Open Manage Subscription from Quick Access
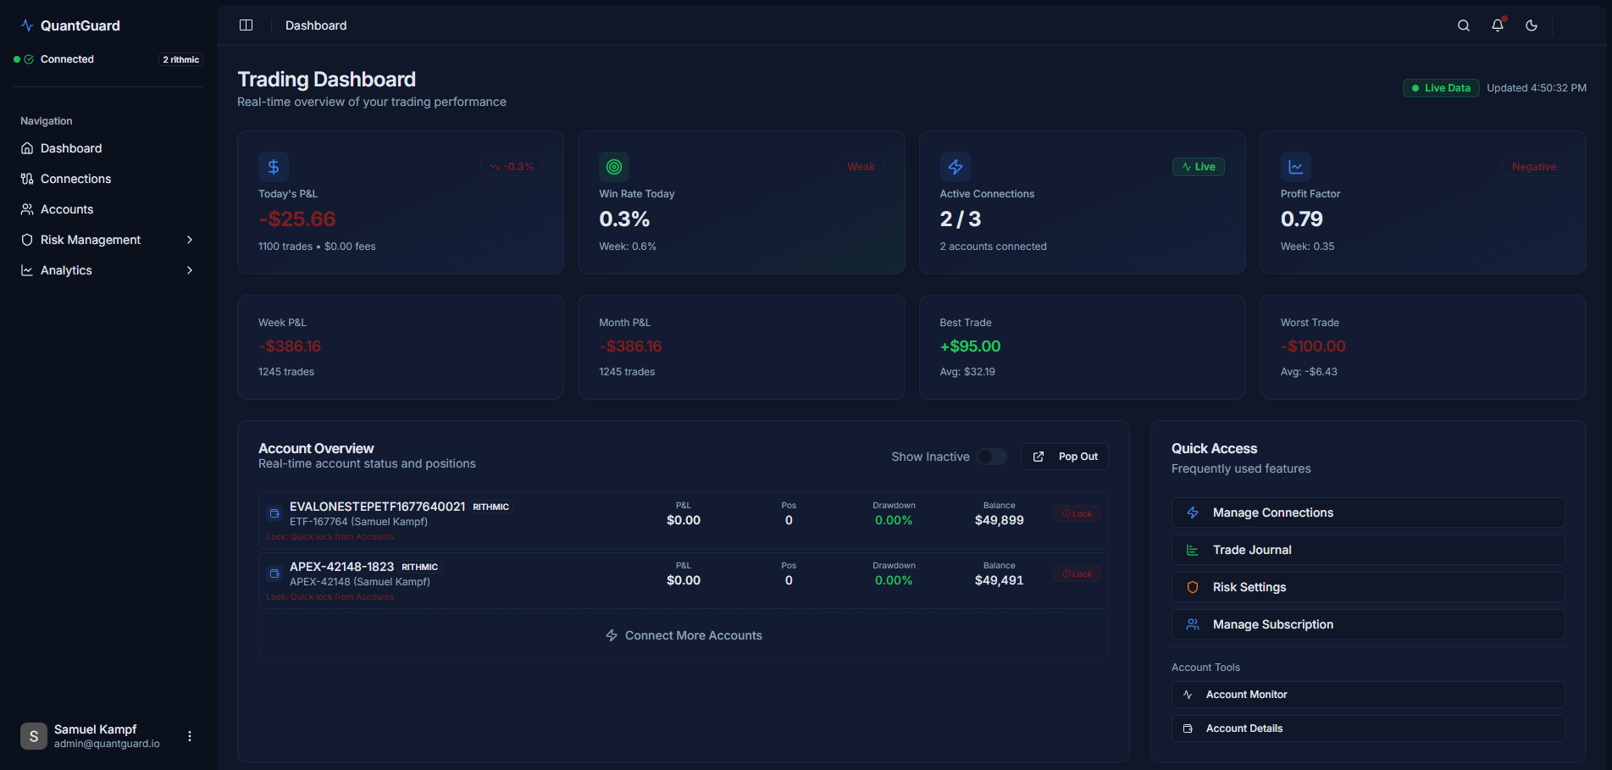The width and height of the screenshot is (1612, 770). pos(1271,623)
